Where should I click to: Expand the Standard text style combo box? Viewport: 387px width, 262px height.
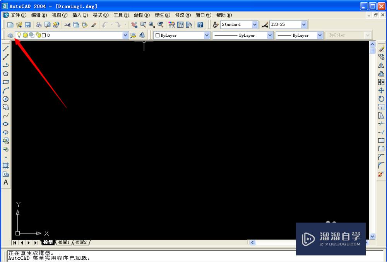tap(255, 24)
